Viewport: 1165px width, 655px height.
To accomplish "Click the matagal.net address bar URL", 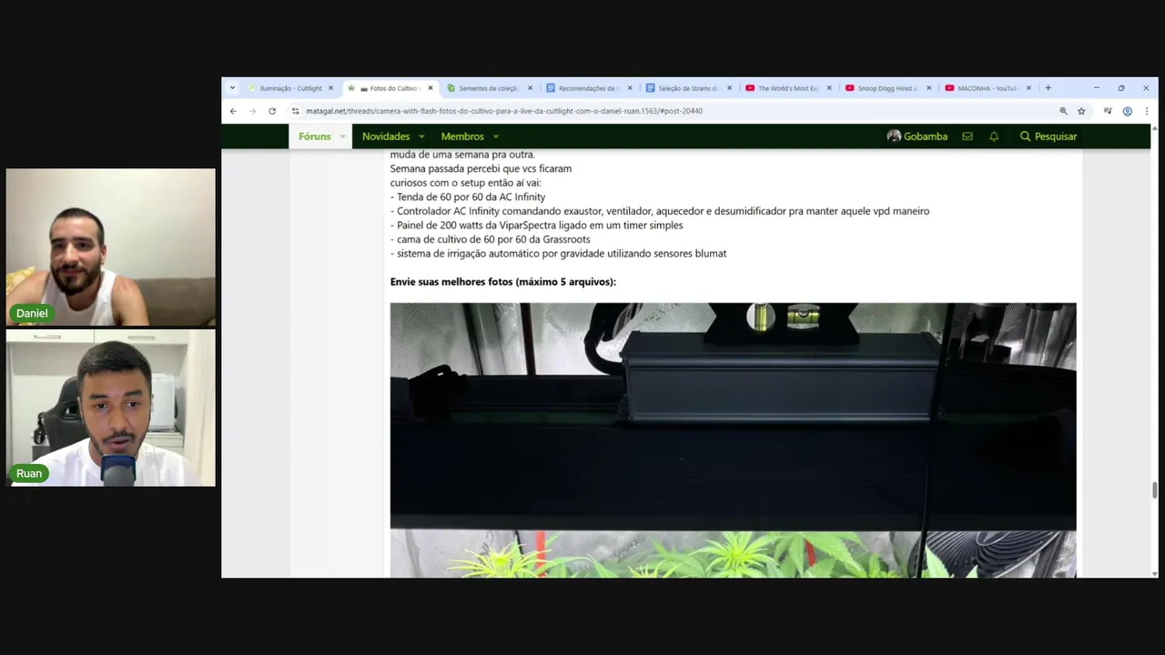I will 504,111.
